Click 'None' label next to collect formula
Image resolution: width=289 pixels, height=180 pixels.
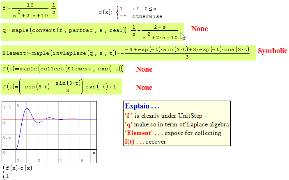point(144,69)
